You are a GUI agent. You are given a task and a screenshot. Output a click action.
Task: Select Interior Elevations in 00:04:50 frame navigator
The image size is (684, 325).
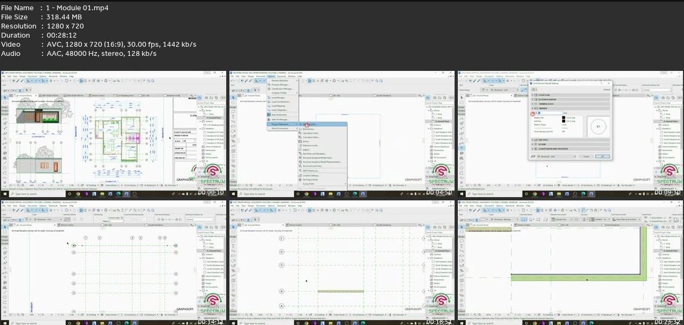point(440,147)
